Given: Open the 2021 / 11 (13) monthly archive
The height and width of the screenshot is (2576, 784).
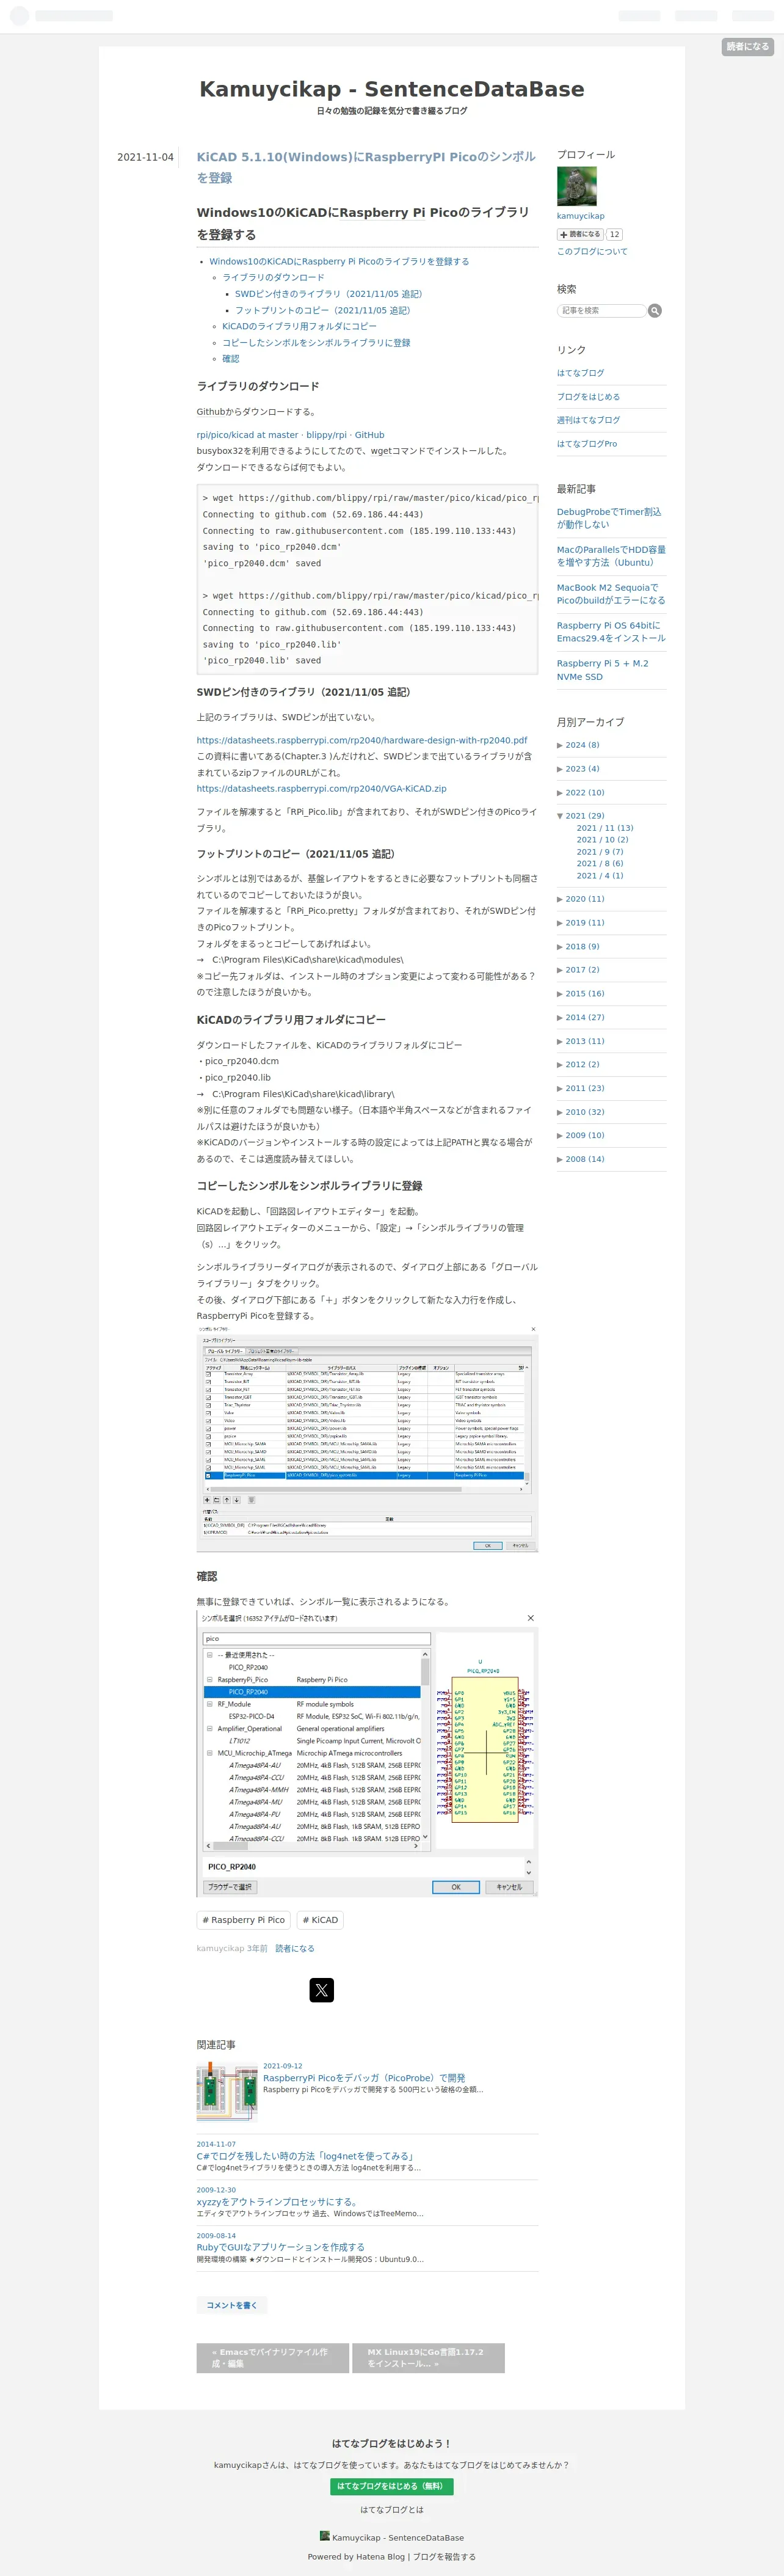Looking at the screenshot, I should 604,828.
